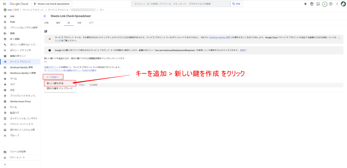Viewport: 347px width, 168px height.
Task: Open the notifications badge showing 2
Action: pos(325,4)
